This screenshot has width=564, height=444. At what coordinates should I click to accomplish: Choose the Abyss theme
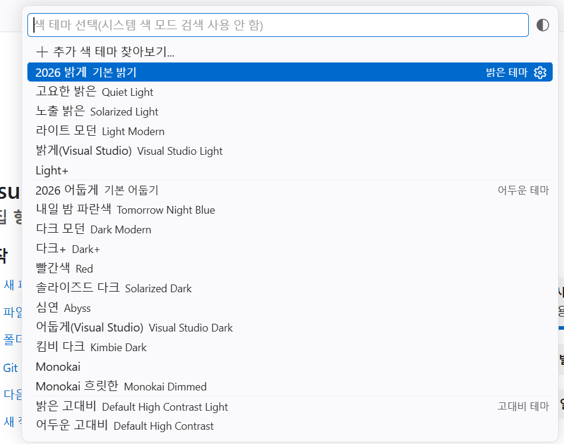click(290, 308)
